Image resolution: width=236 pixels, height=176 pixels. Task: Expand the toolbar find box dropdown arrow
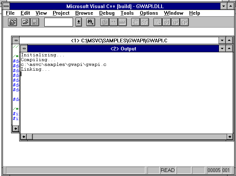tap(79, 22)
